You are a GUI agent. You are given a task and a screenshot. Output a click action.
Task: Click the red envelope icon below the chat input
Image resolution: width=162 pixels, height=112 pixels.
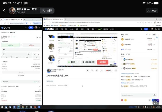pyautogui.click(x=122, y=100)
